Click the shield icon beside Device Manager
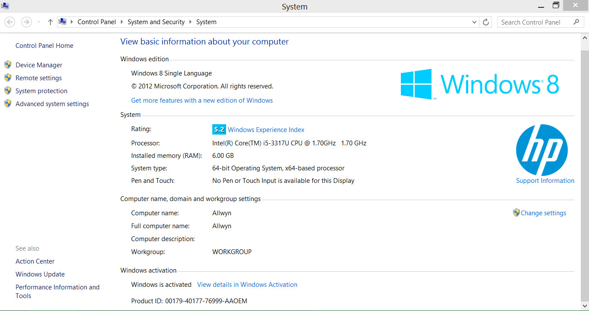Screen dimensions: 589x311 pyautogui.click(x=8, y=65)
